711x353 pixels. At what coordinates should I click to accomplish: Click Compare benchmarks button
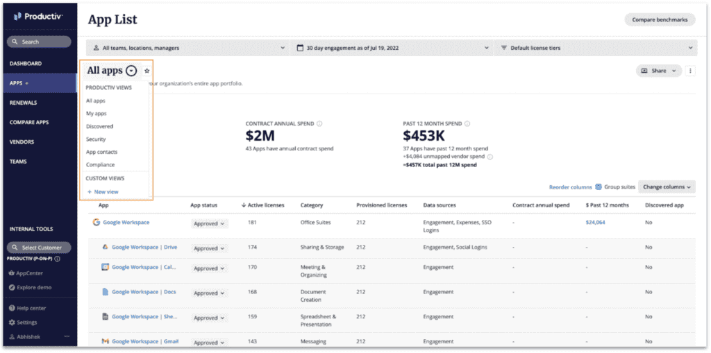point(660,19)
